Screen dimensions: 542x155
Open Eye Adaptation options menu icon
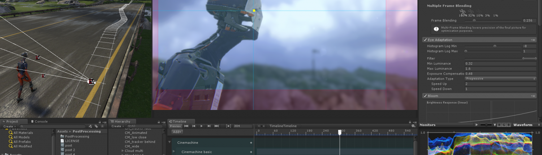tap(533, 40)
